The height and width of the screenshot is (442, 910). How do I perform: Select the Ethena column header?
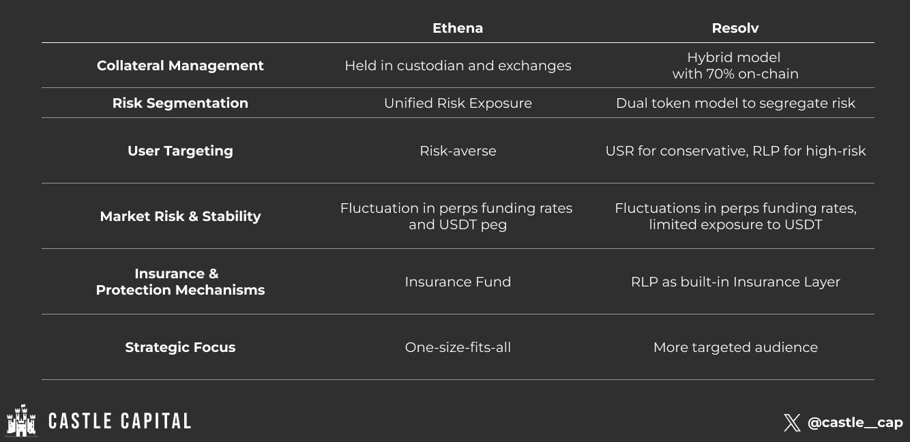458,28
